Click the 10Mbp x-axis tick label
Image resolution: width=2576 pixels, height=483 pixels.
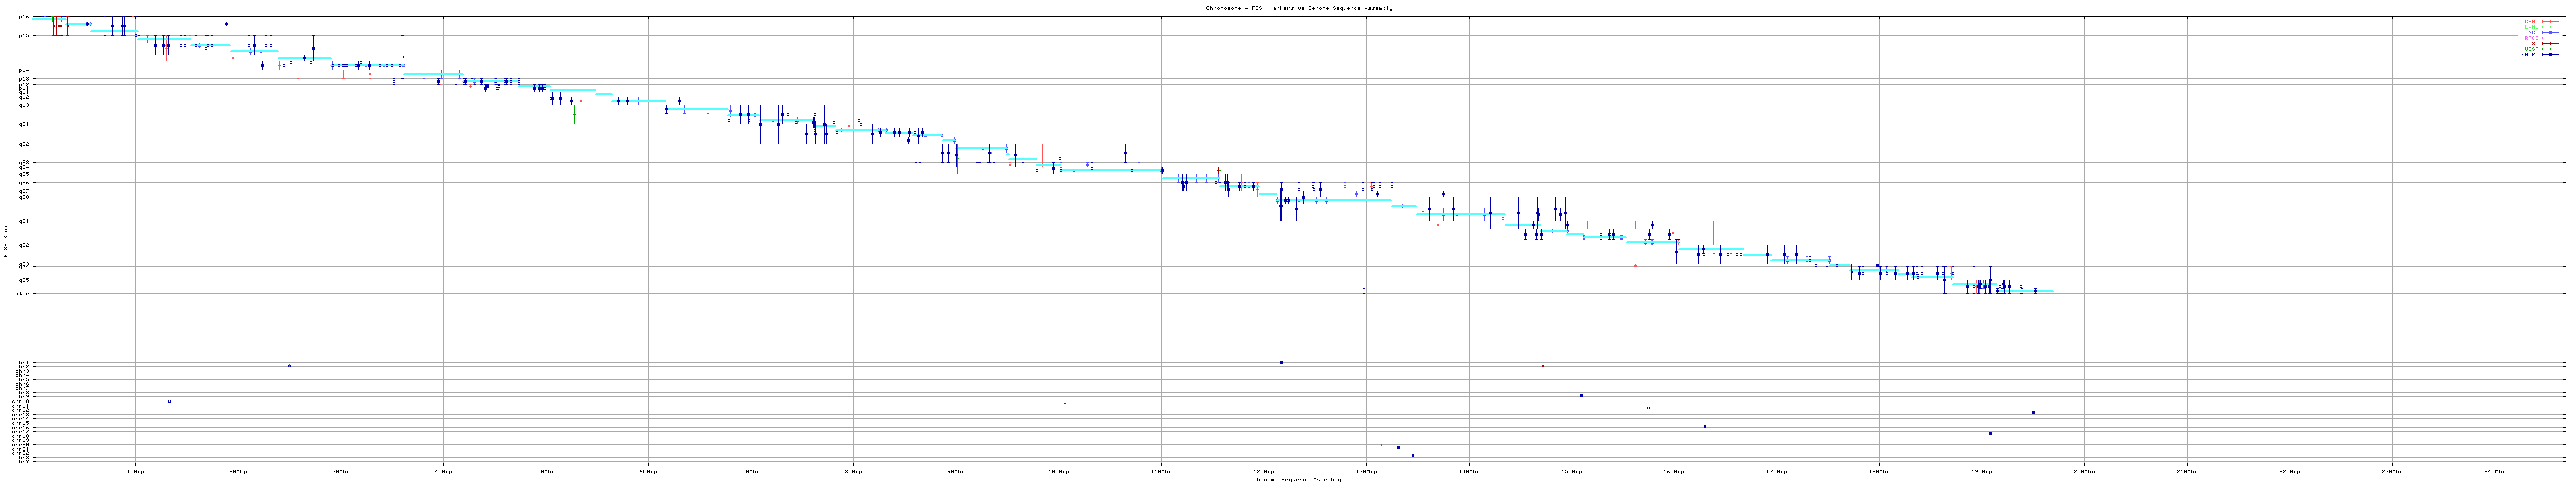pyautogui.click(x=135, y=471)
